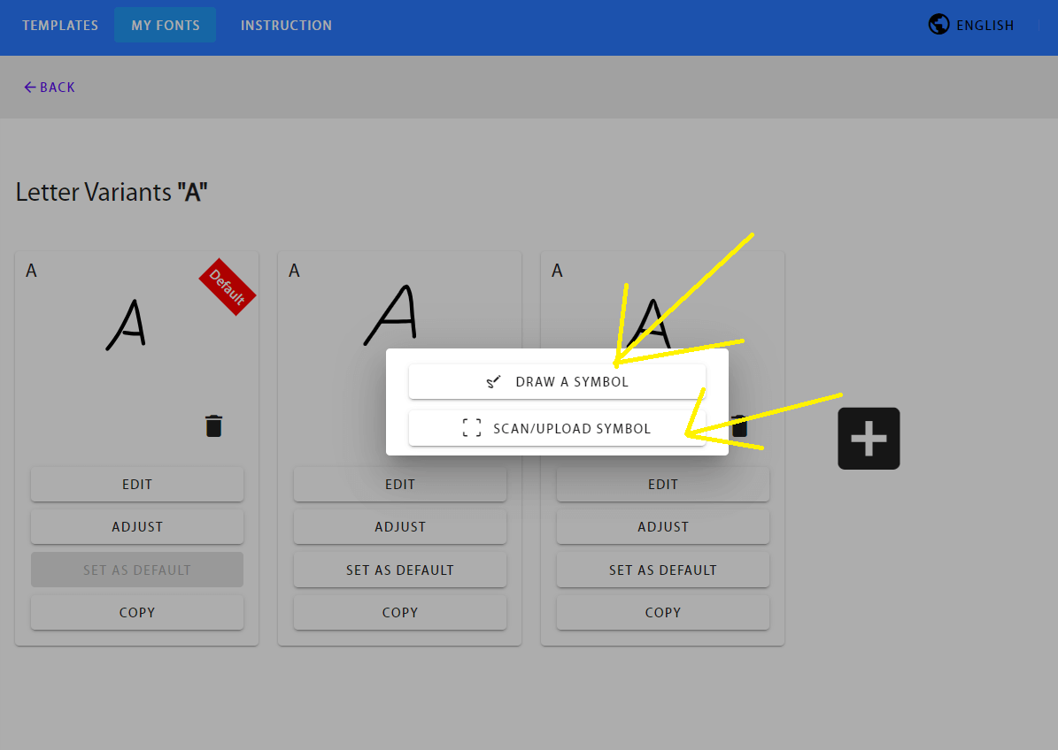Switch to My Fonts tab
Screen dimensions: 1058x750
166,26
